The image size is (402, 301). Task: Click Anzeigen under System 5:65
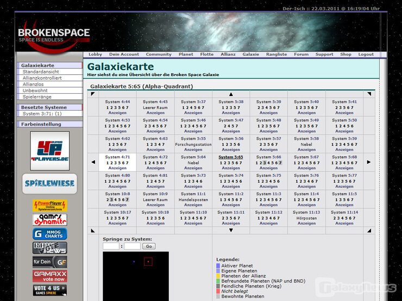pos(231,168)
